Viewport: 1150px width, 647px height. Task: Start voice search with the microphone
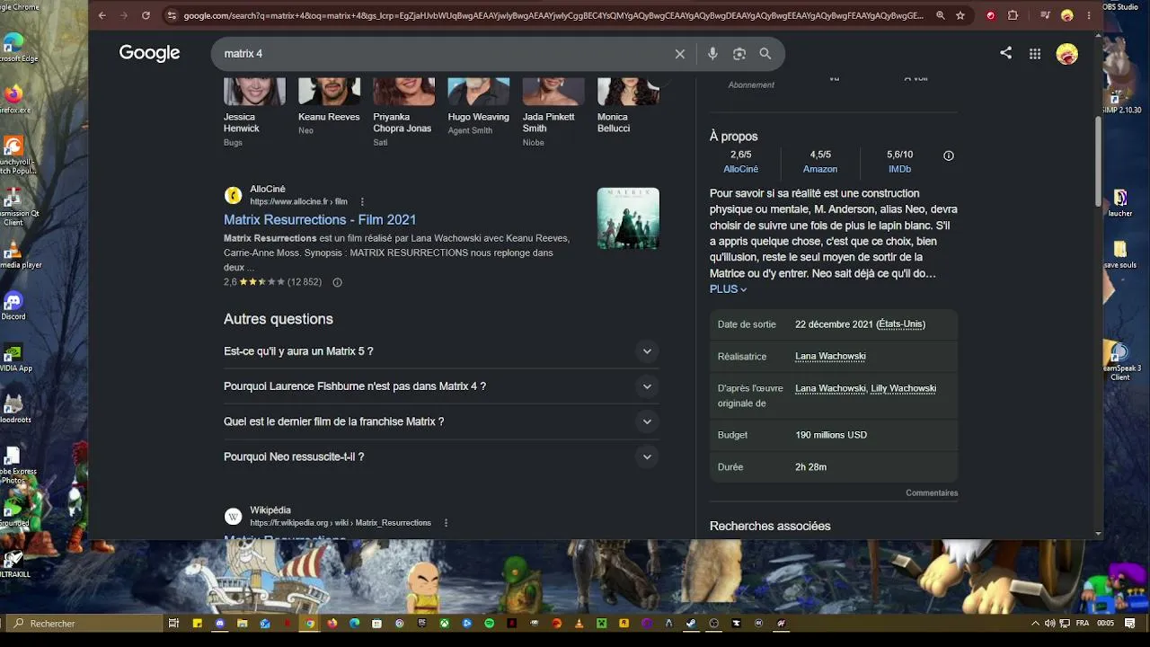point(712,54)
